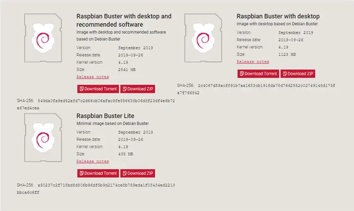Click 'Minimal image based on Debian Buster' description
The height and width of the screenshot is (211, 354).
pyautogui.click(x=112, y=124)
